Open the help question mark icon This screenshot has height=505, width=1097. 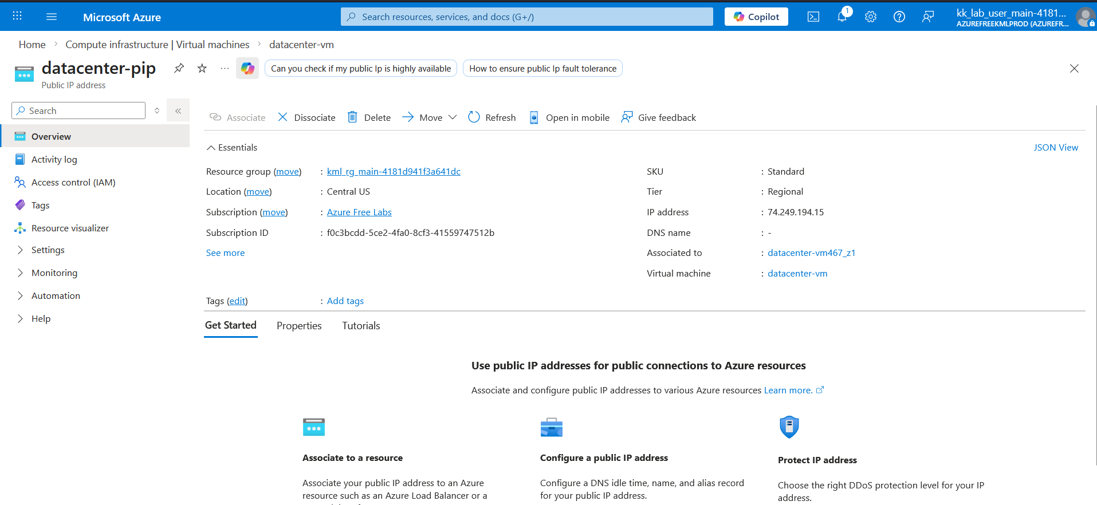(x=899, y=17)
